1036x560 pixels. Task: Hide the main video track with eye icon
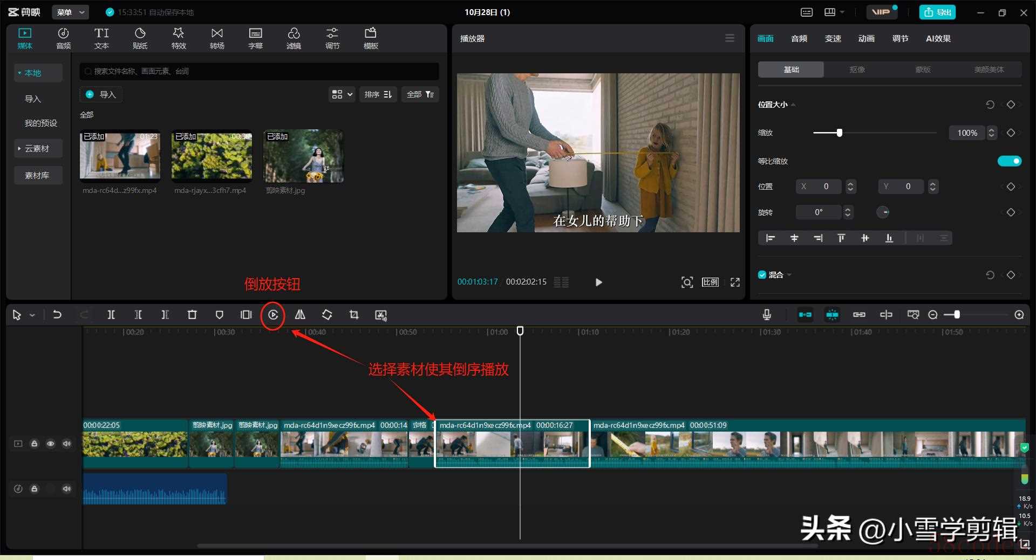coord(50,444)
